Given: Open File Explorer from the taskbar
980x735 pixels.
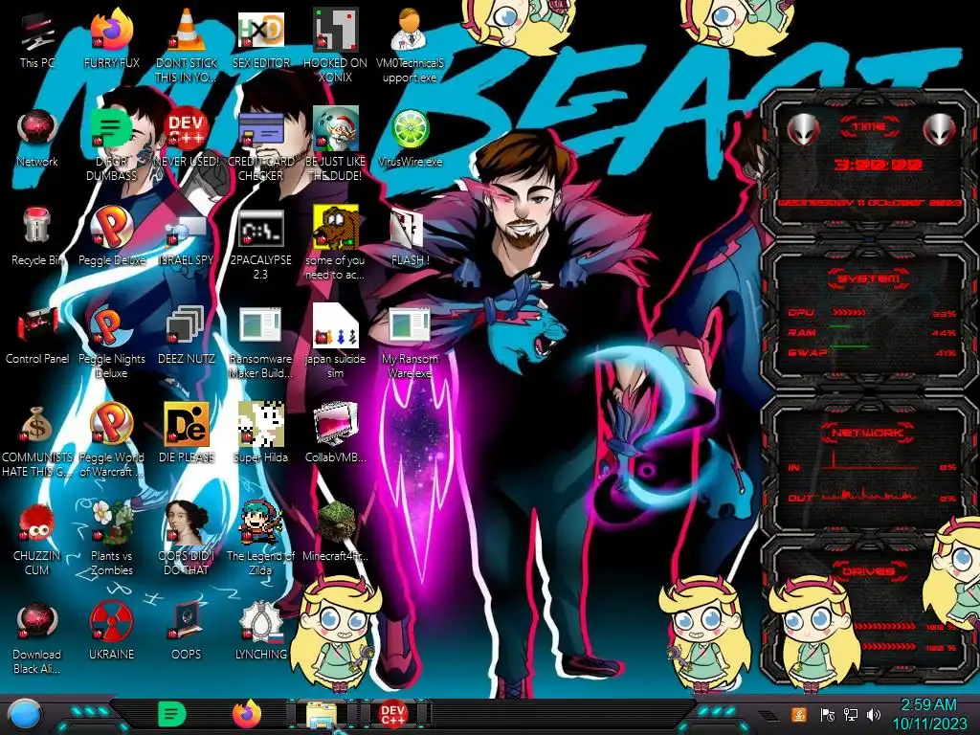Looking at the screenshot, I should pos(322,714).
